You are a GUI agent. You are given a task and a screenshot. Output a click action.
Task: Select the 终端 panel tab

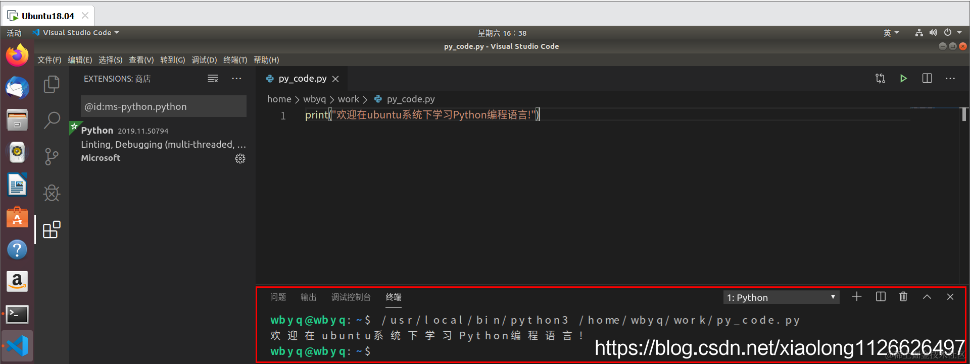[394, 297]
